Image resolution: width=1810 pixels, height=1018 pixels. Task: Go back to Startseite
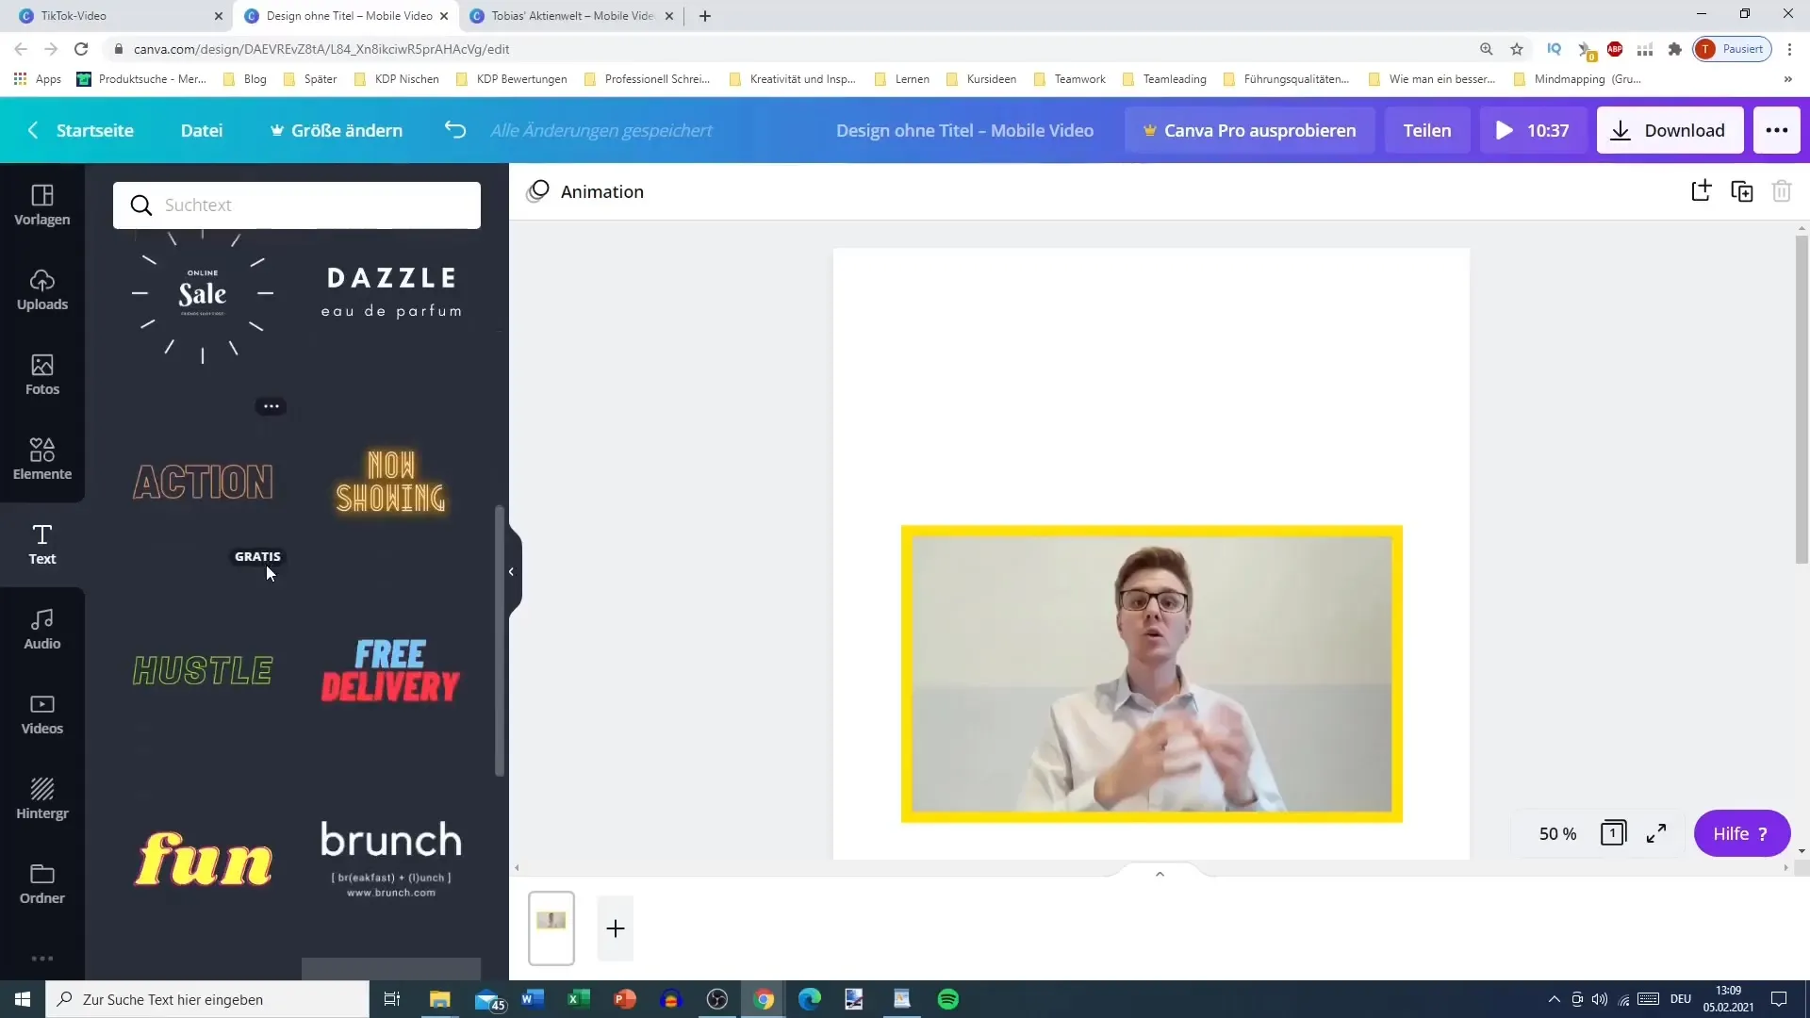coord(80,130)
